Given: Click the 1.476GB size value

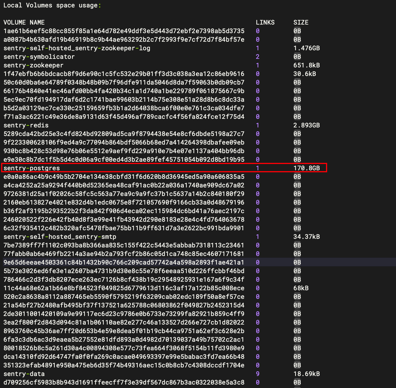Looking at the screenshot, I should 307,48.
